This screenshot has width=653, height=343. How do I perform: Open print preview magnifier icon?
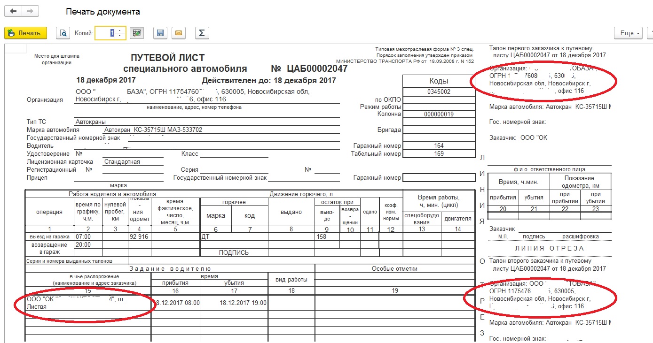(63, 33)
